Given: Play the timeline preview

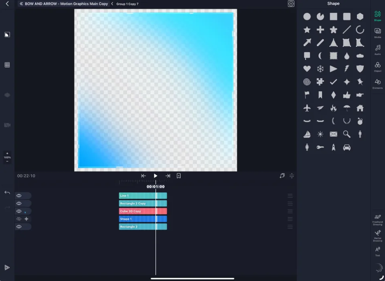Looking at the screenshot, I should coord(156,176).
